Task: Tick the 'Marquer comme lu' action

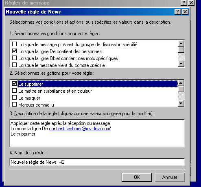Action: [x=15, y=104]
